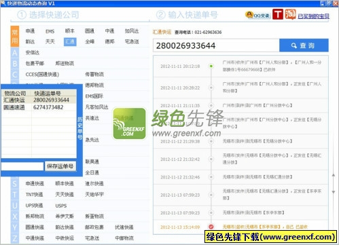Select the 常用 category tab
The width and height of the screenshot is (339, 245).
[x=15, y=37]
